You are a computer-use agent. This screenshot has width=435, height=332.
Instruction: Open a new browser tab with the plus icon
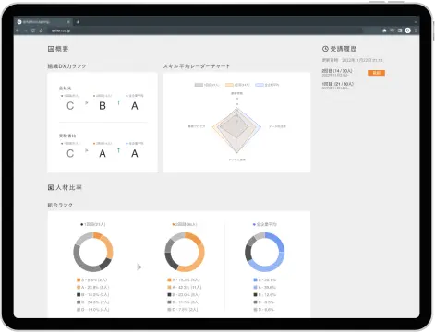click(78, 22)
